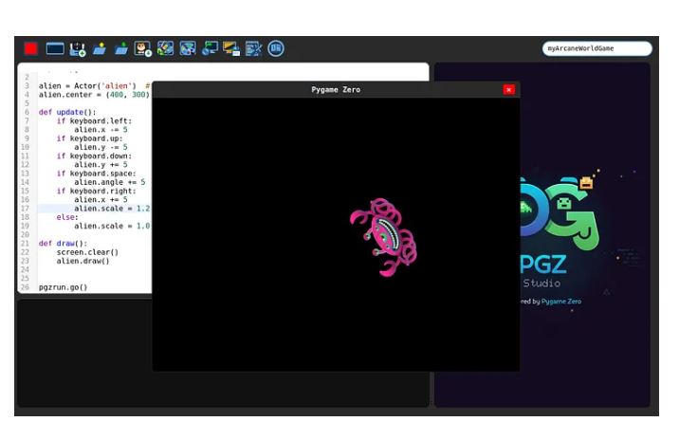
Task: Click the Pygame Zero window title bar
Action: click(x=336, y=89)
